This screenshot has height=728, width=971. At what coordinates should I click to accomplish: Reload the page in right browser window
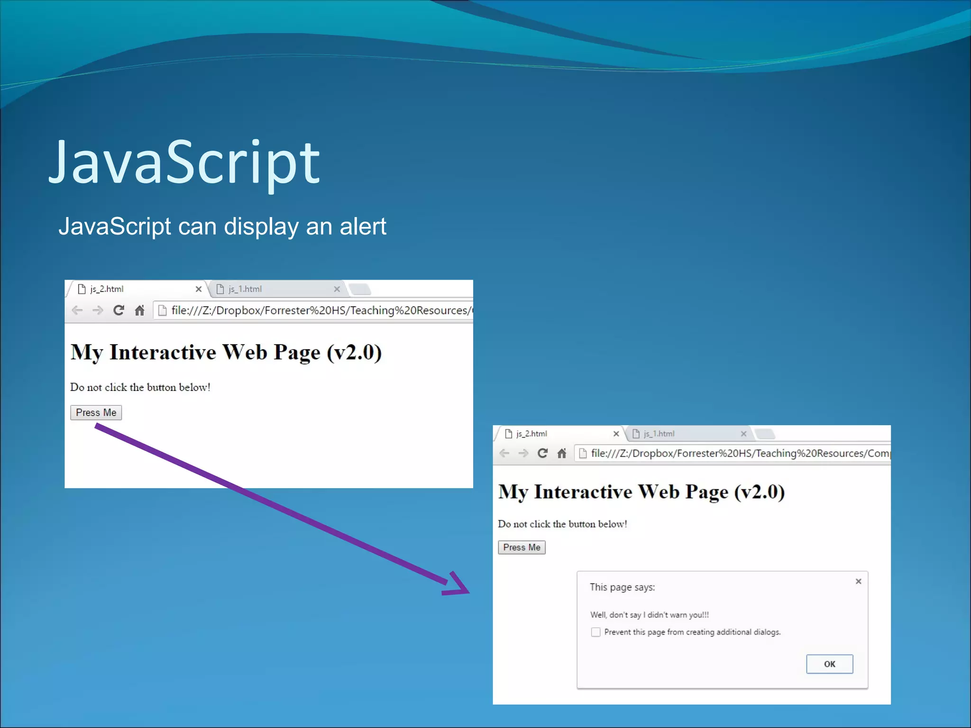click(542, 453)
